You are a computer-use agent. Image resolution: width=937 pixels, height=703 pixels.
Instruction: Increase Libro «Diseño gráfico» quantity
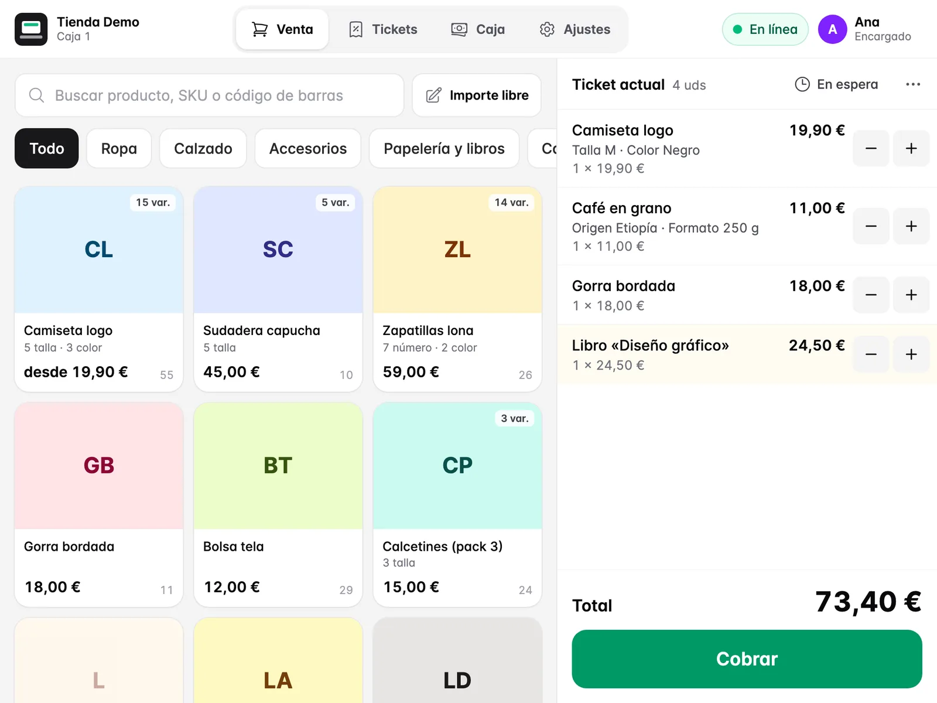[x=911, y=354]
